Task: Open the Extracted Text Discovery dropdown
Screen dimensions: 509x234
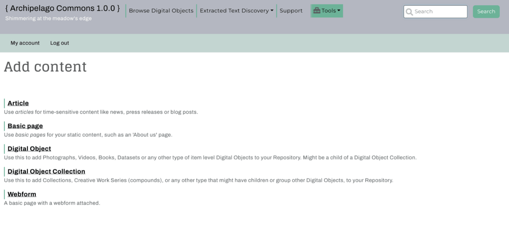Action: pos(236,11)
